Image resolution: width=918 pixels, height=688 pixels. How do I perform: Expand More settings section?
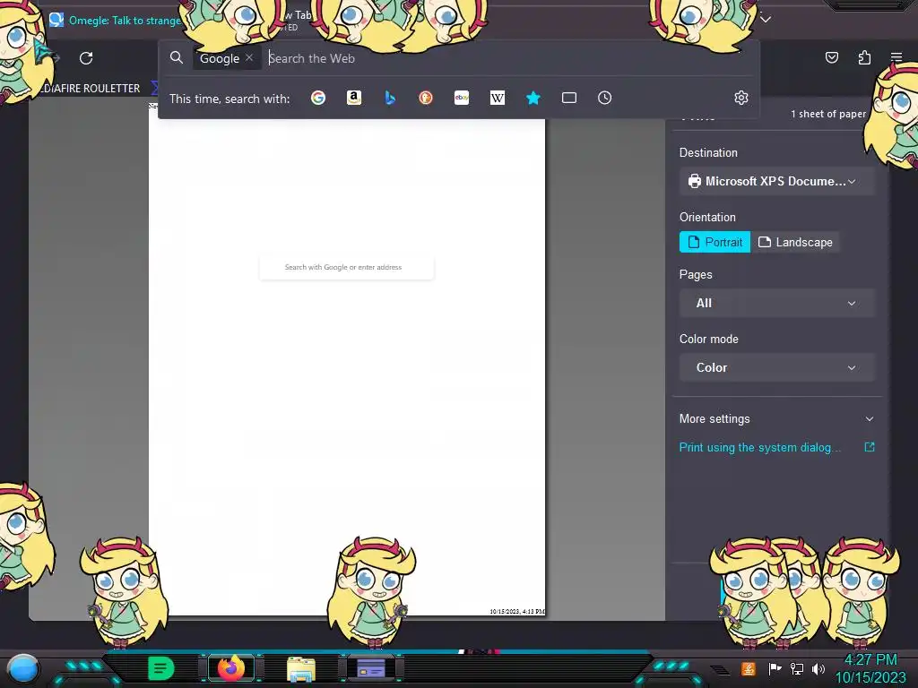777,419
